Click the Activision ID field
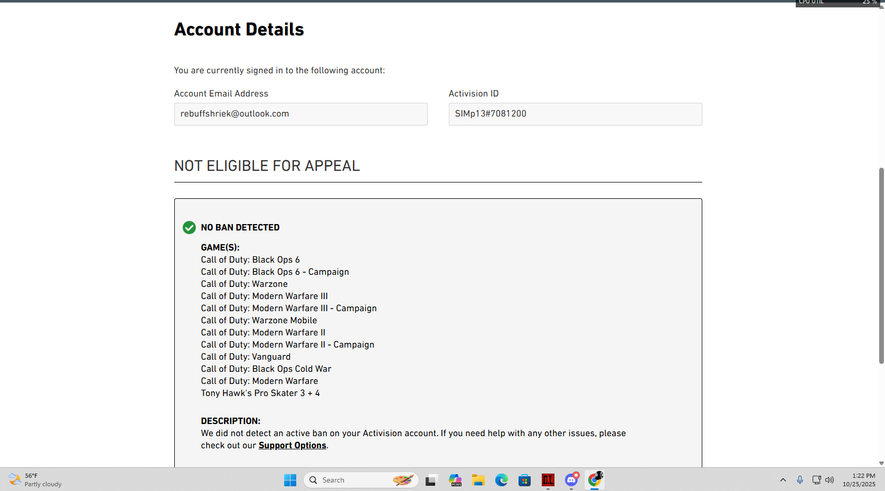This screenshot has width=885, height=491. click(576, 114)
